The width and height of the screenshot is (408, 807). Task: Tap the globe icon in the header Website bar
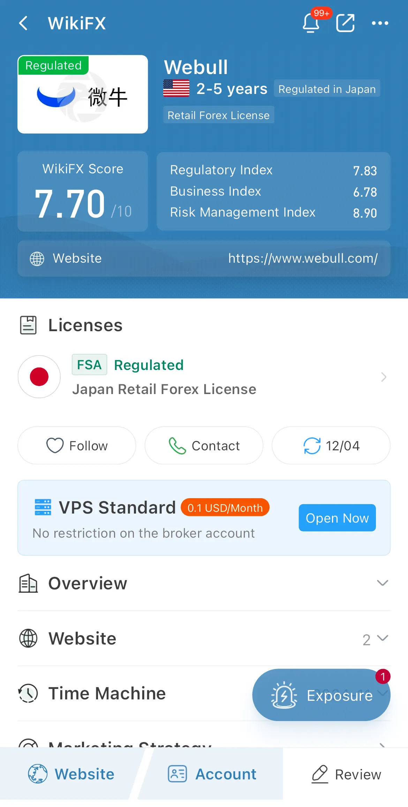pos(37,259)
